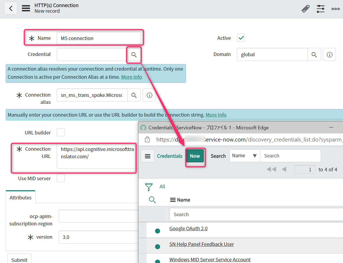Open the personalize form sliders icon
This screenshot has height=263, width=343.
(x=320, y=8)
